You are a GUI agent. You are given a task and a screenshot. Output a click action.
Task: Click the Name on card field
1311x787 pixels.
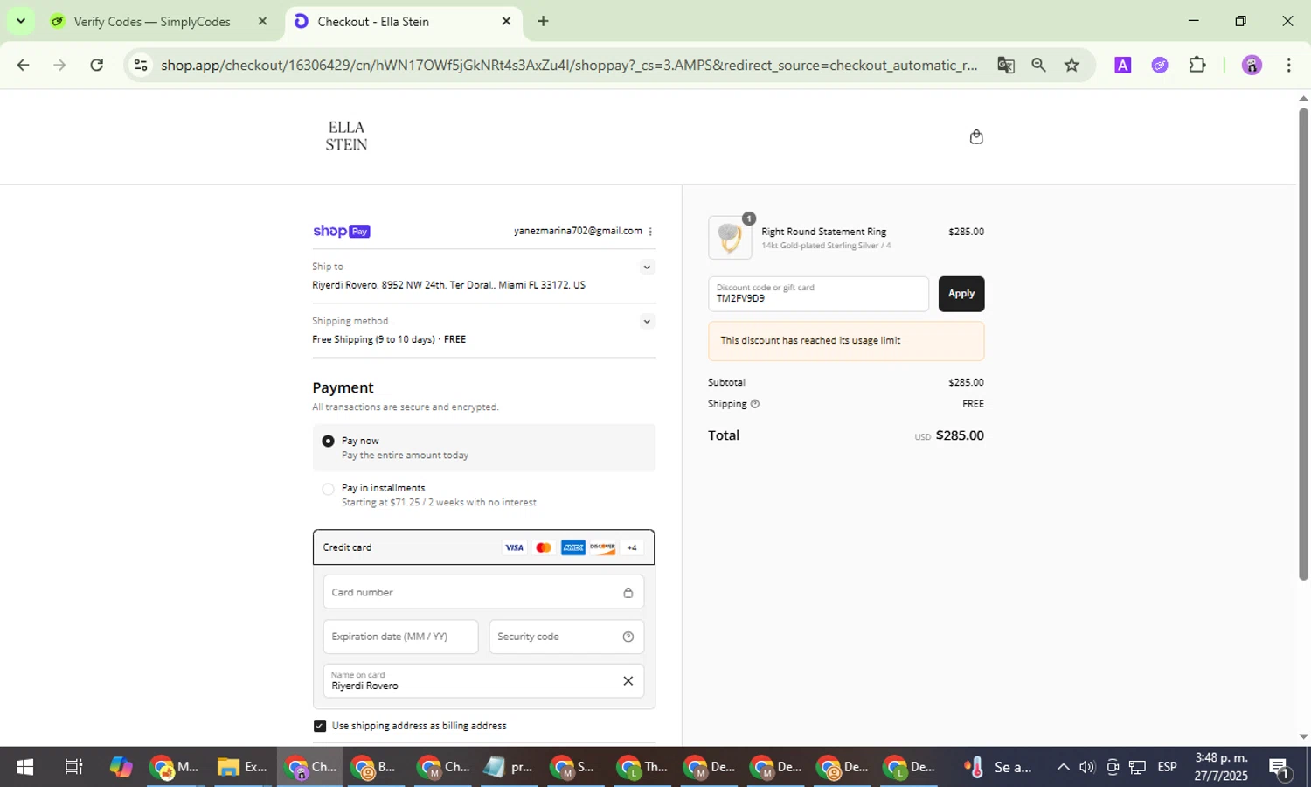click(483, 681)
